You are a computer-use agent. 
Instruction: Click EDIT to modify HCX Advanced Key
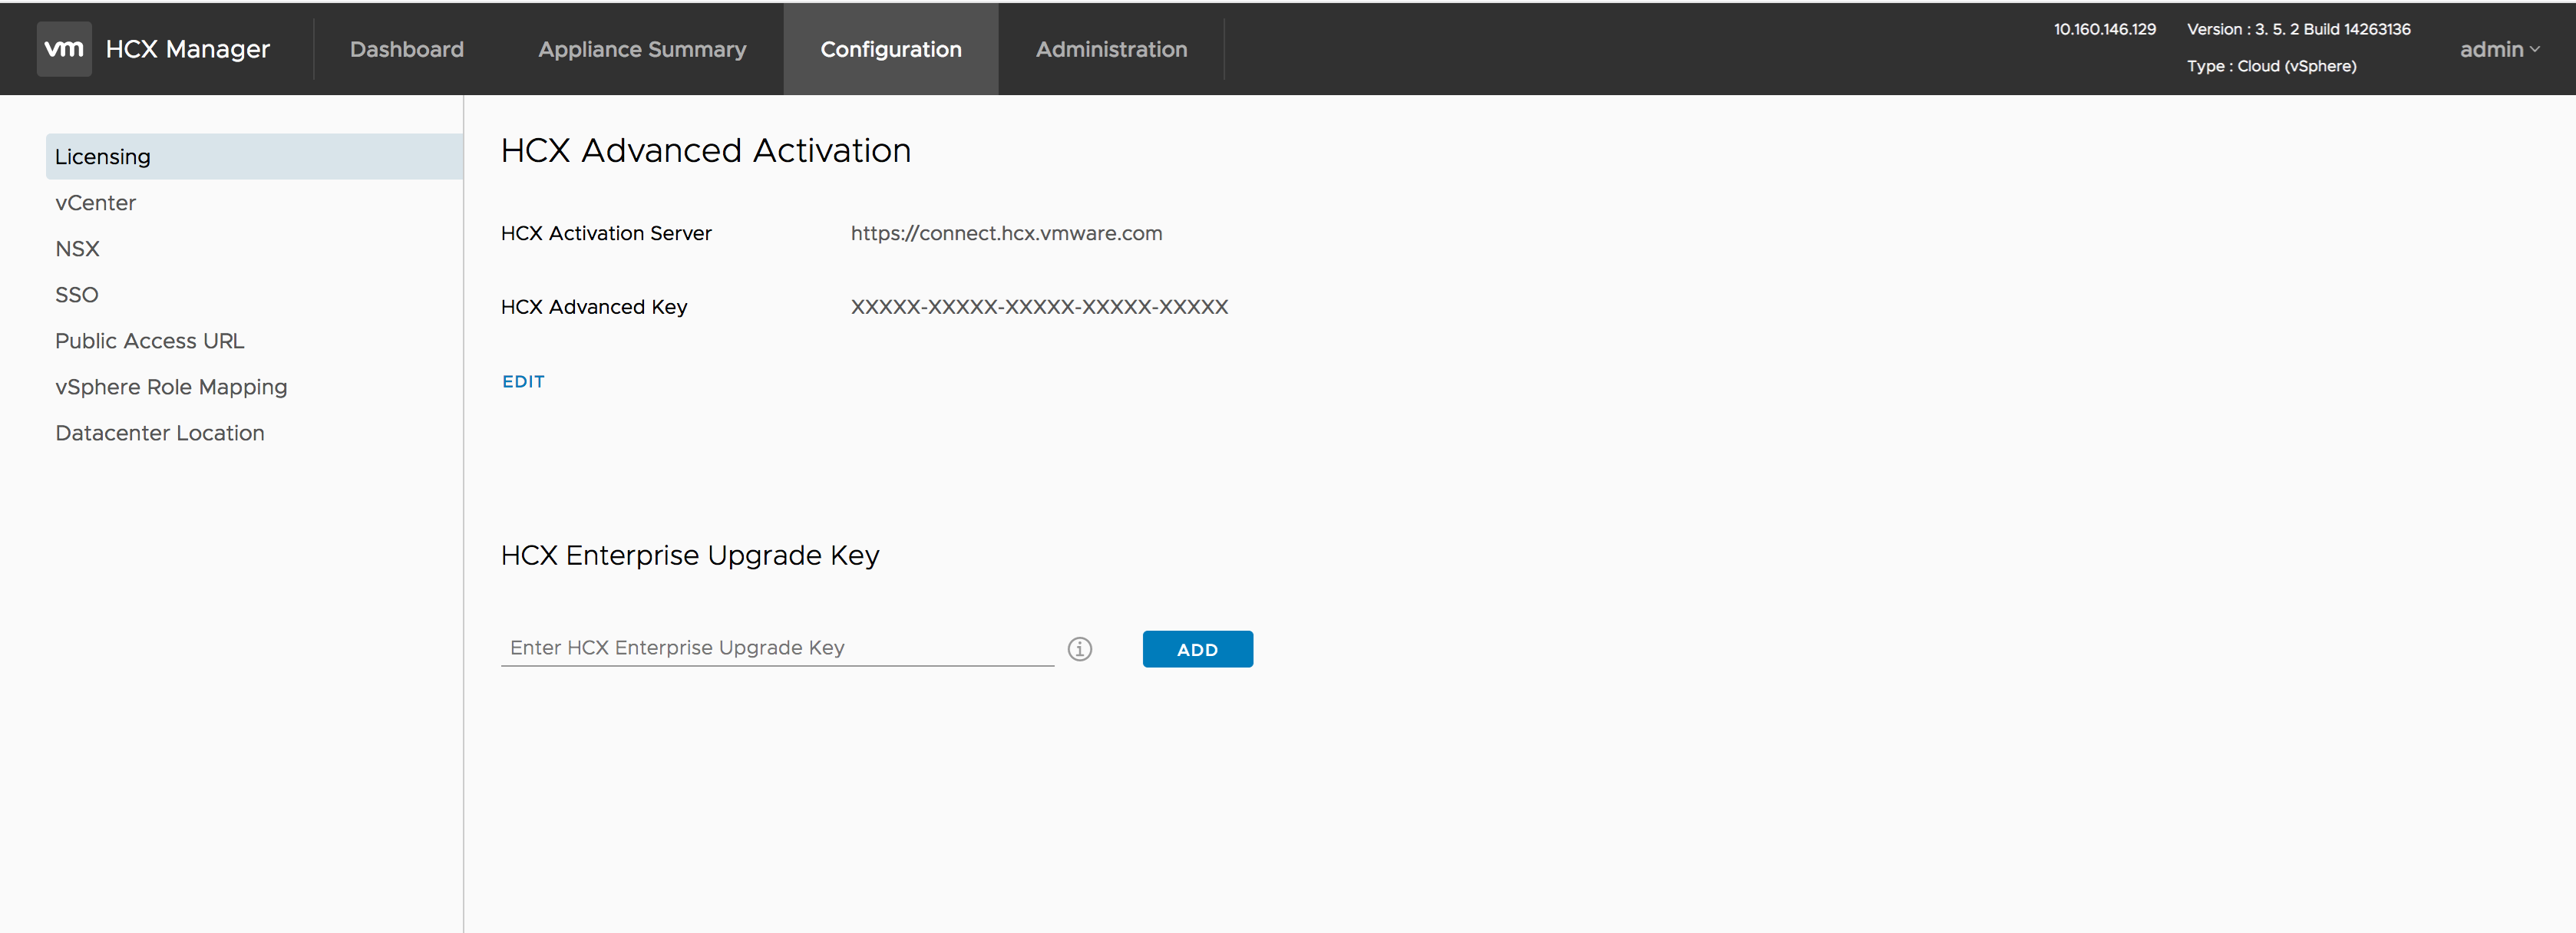524,381
